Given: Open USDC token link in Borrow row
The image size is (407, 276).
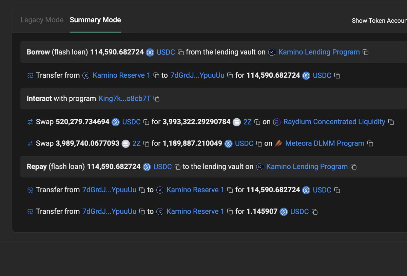Looking at the screenshot, I should (166, 52).
